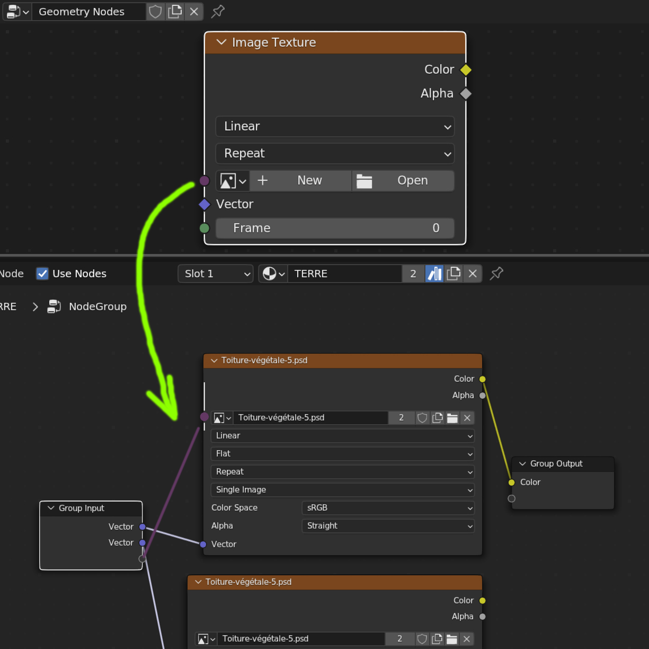Duplicate image in first Toiture node
Image resolution: width=649 pixels, height=649 pixels.
point(438,418)
